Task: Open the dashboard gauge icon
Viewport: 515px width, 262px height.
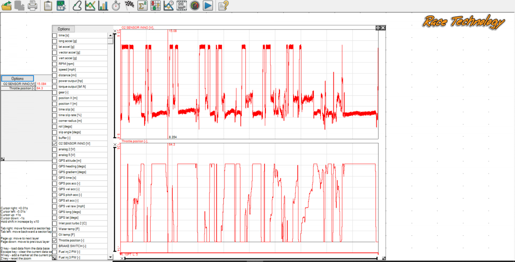Action: (x=195, y=5)
